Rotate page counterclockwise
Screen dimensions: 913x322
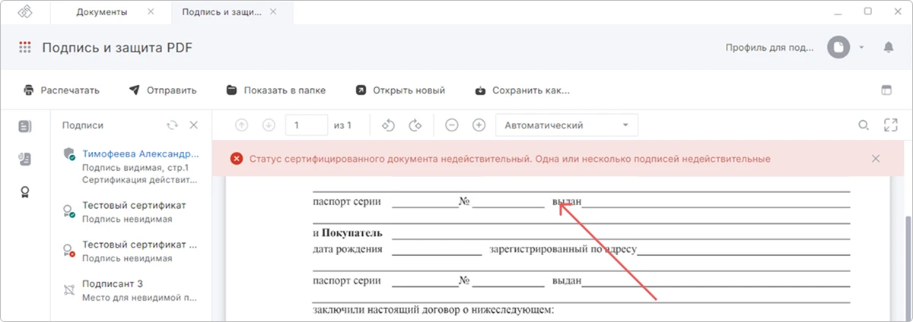pos(387,125)
